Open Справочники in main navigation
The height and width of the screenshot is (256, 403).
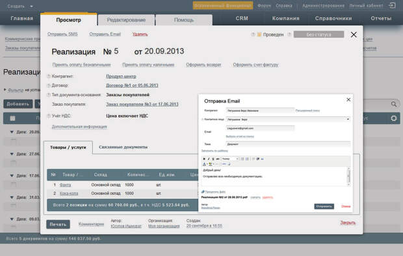click(x=333, y=18)
